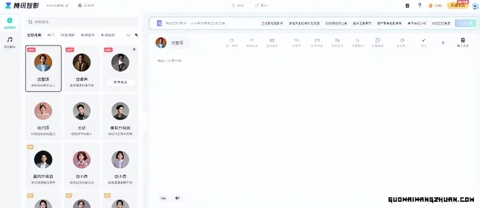Choose the last AI prompt suggestion chip
Viewport: 480px width, 208px height.
point(441,23)
